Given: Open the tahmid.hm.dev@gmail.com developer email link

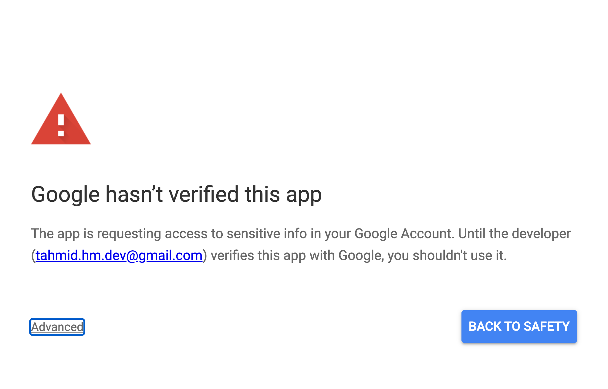Looking at the screenshot, I should (x=119, y=255).
